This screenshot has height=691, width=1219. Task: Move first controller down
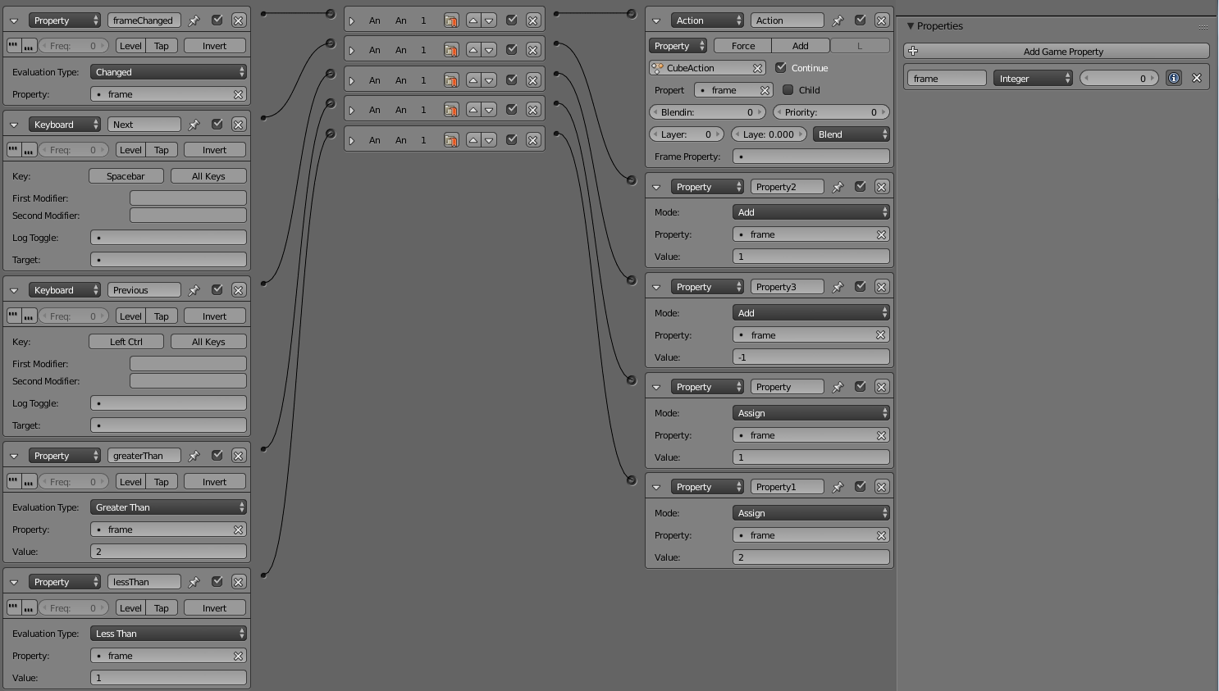[x=489, y=20]
